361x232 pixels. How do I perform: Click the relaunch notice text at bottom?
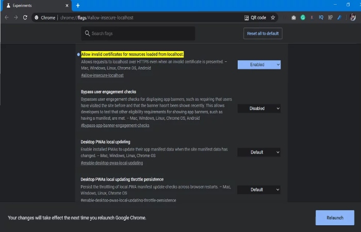[x=77, y=218]
